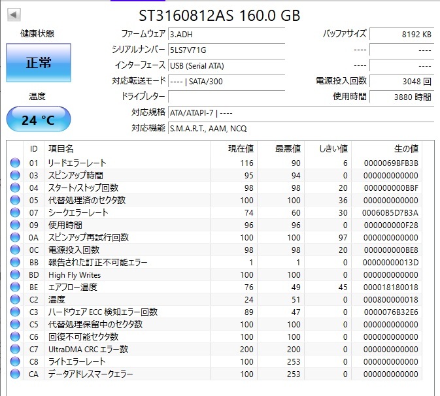Viewport: 440px width, 396px height.
Task: Click raw value 000000000BE8
Action: pos(391,250)
